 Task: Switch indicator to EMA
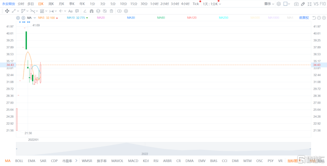pyautogui.click(x=32, y=161)
